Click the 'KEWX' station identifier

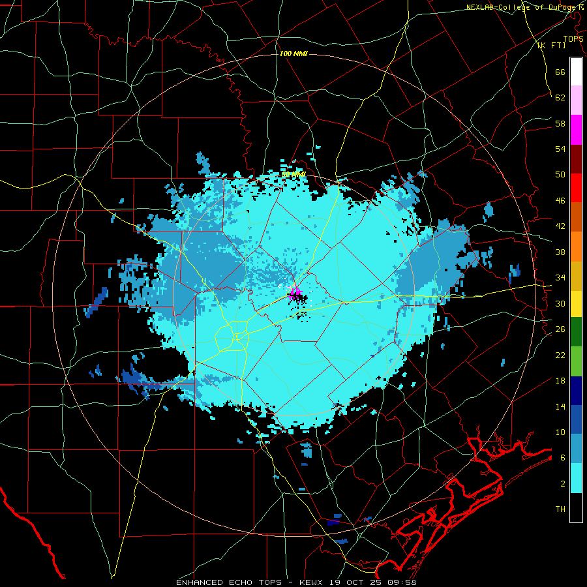click(x=312, y=582)
